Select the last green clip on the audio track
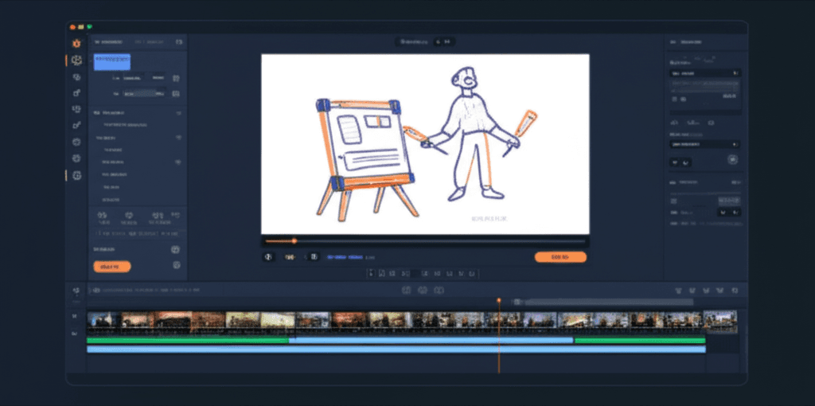This screenshot has height=406, width=815. coord(640,341)
